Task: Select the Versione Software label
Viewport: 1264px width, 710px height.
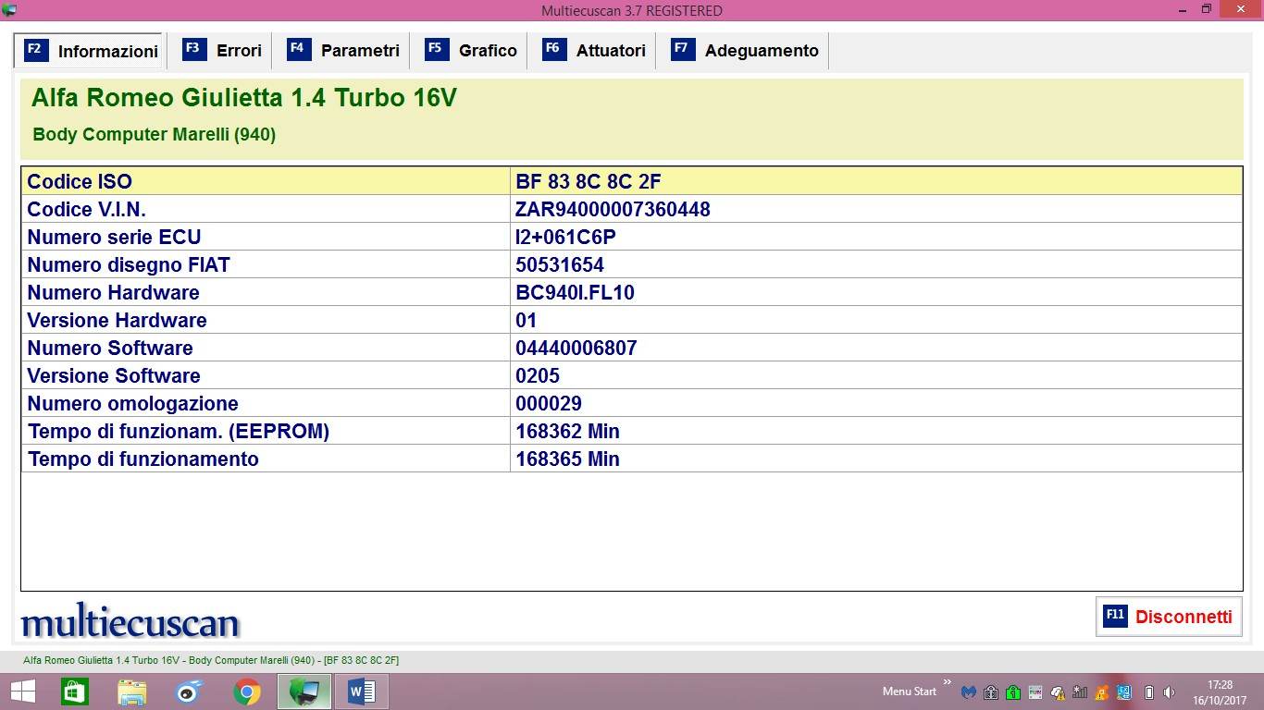Action: tap(114, 375)
